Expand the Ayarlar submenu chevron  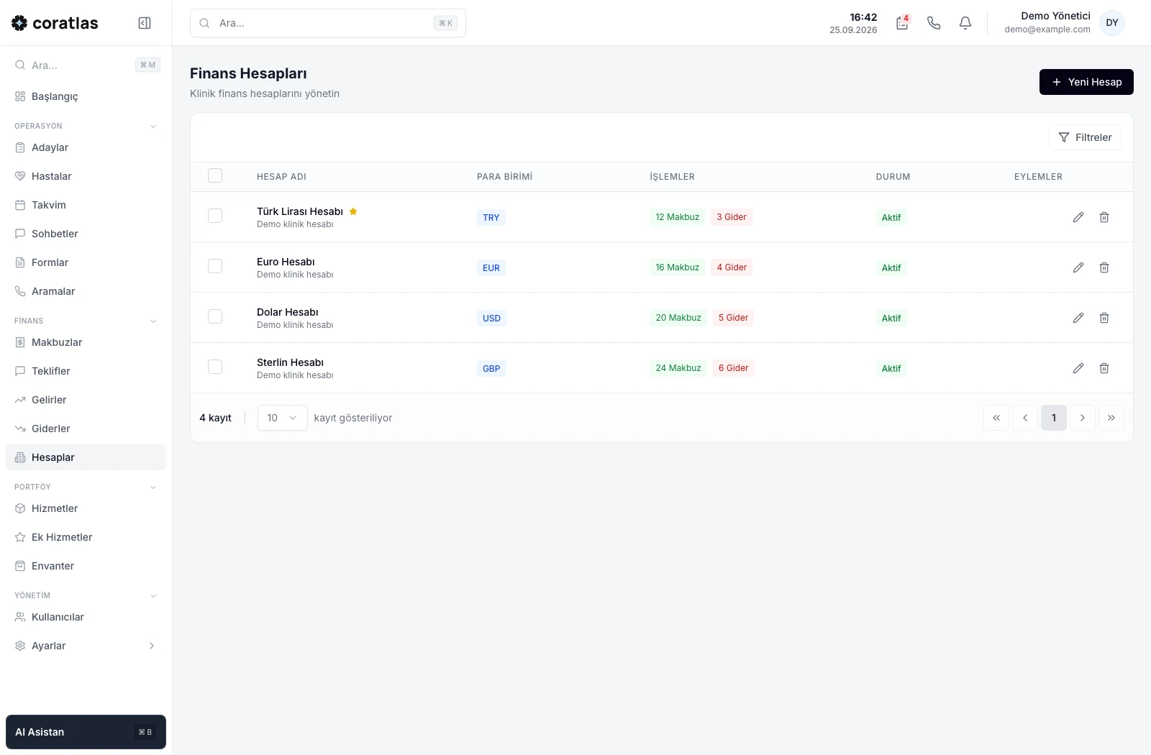[x=152, y=646]
